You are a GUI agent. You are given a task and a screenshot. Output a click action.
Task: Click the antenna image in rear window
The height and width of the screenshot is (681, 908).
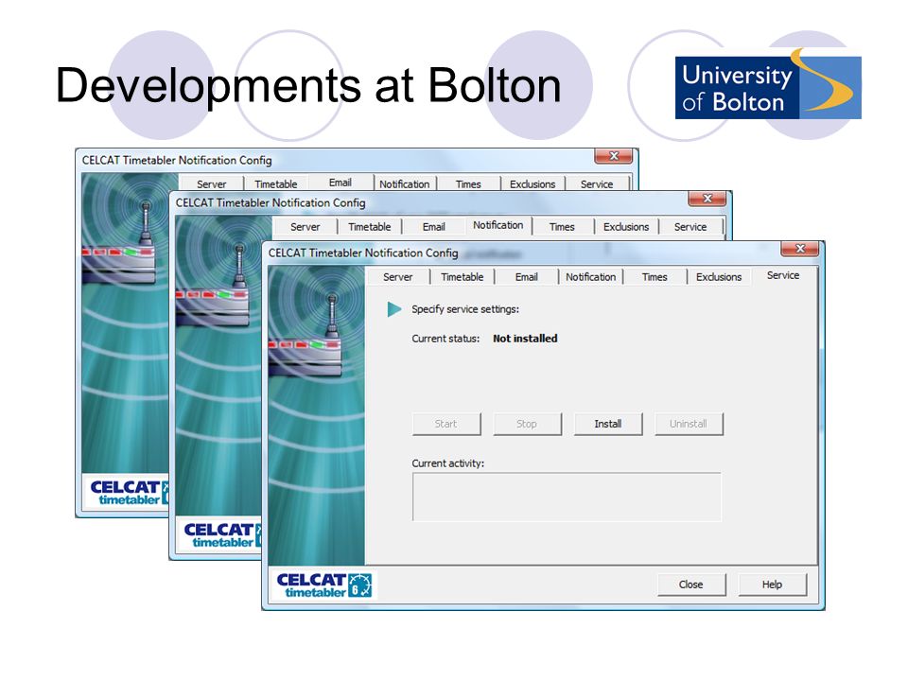[x=125, y=322]
